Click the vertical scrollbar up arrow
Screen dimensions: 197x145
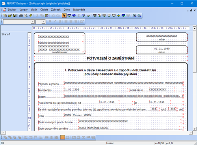click(x=195, y=28)
